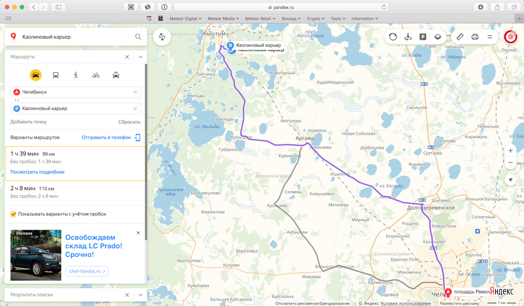Viewport: 524px width, 306px height.
Task: Clear the Челябинск start point
Action: point(135,92)
